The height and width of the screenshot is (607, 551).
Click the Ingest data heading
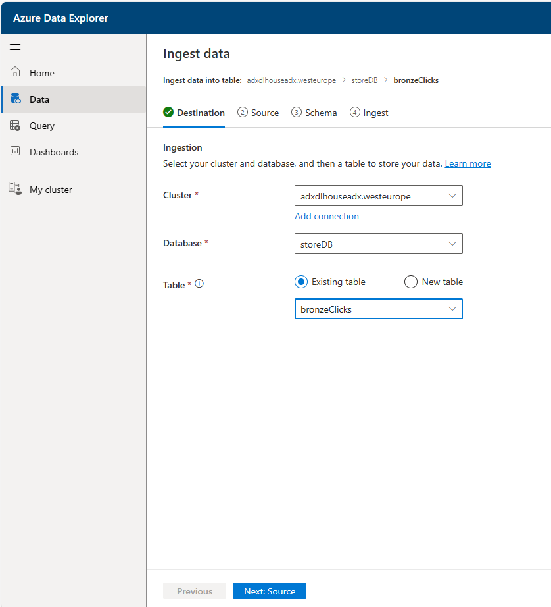coord(197,53)
